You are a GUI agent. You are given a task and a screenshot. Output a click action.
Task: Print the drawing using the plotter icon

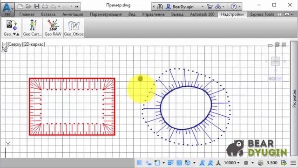click(x=45, y=6)
